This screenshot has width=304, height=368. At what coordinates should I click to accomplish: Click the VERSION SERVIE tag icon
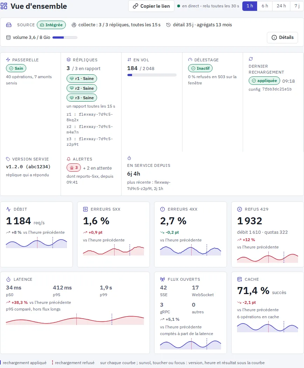[8, 159]
